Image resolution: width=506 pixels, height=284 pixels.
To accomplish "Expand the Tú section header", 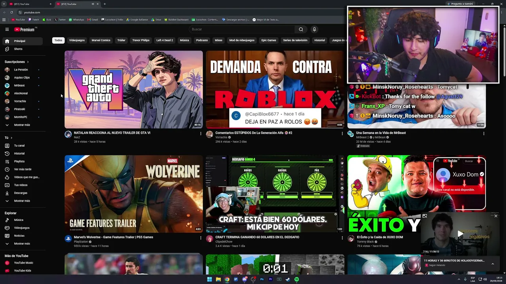I will point(8,138).
